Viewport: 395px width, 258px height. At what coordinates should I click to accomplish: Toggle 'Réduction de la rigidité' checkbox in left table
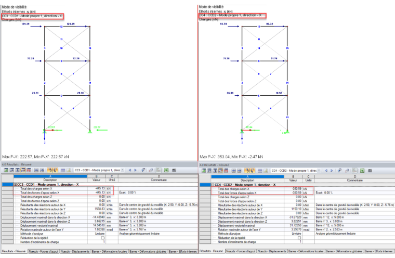coord(103,238)
